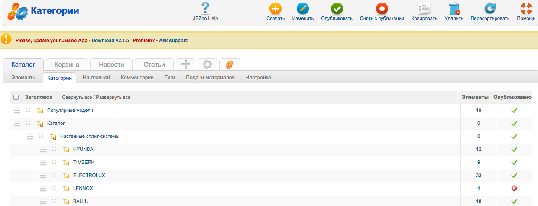The width and height of the screenshot is (538, 206).
Task: Click the Опубликовать green check icon
Action: [337, 9]
